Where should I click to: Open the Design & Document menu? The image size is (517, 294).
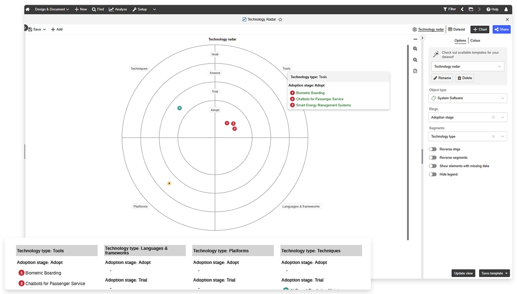[52, 9]
